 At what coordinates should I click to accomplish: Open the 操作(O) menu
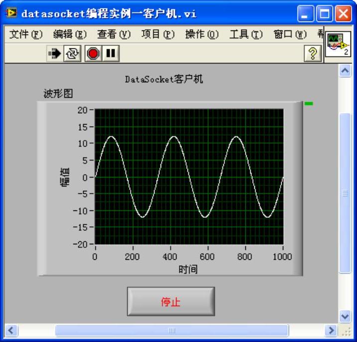click(202, 34)
